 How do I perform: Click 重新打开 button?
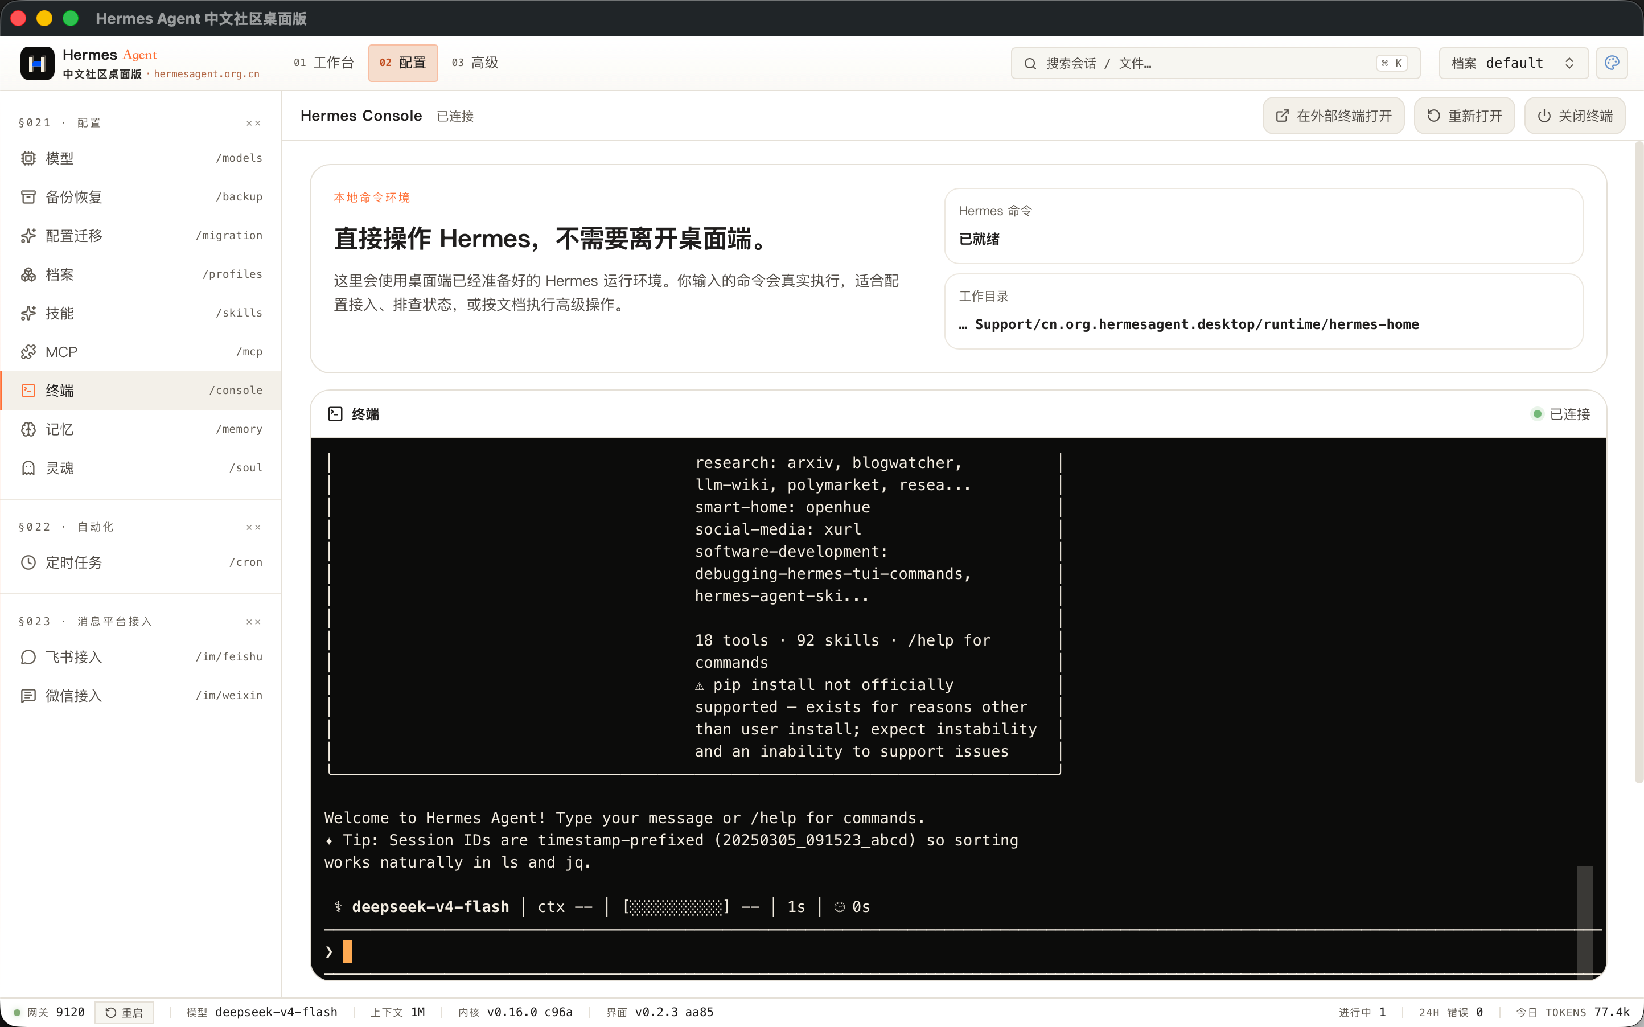[1464, 116]
